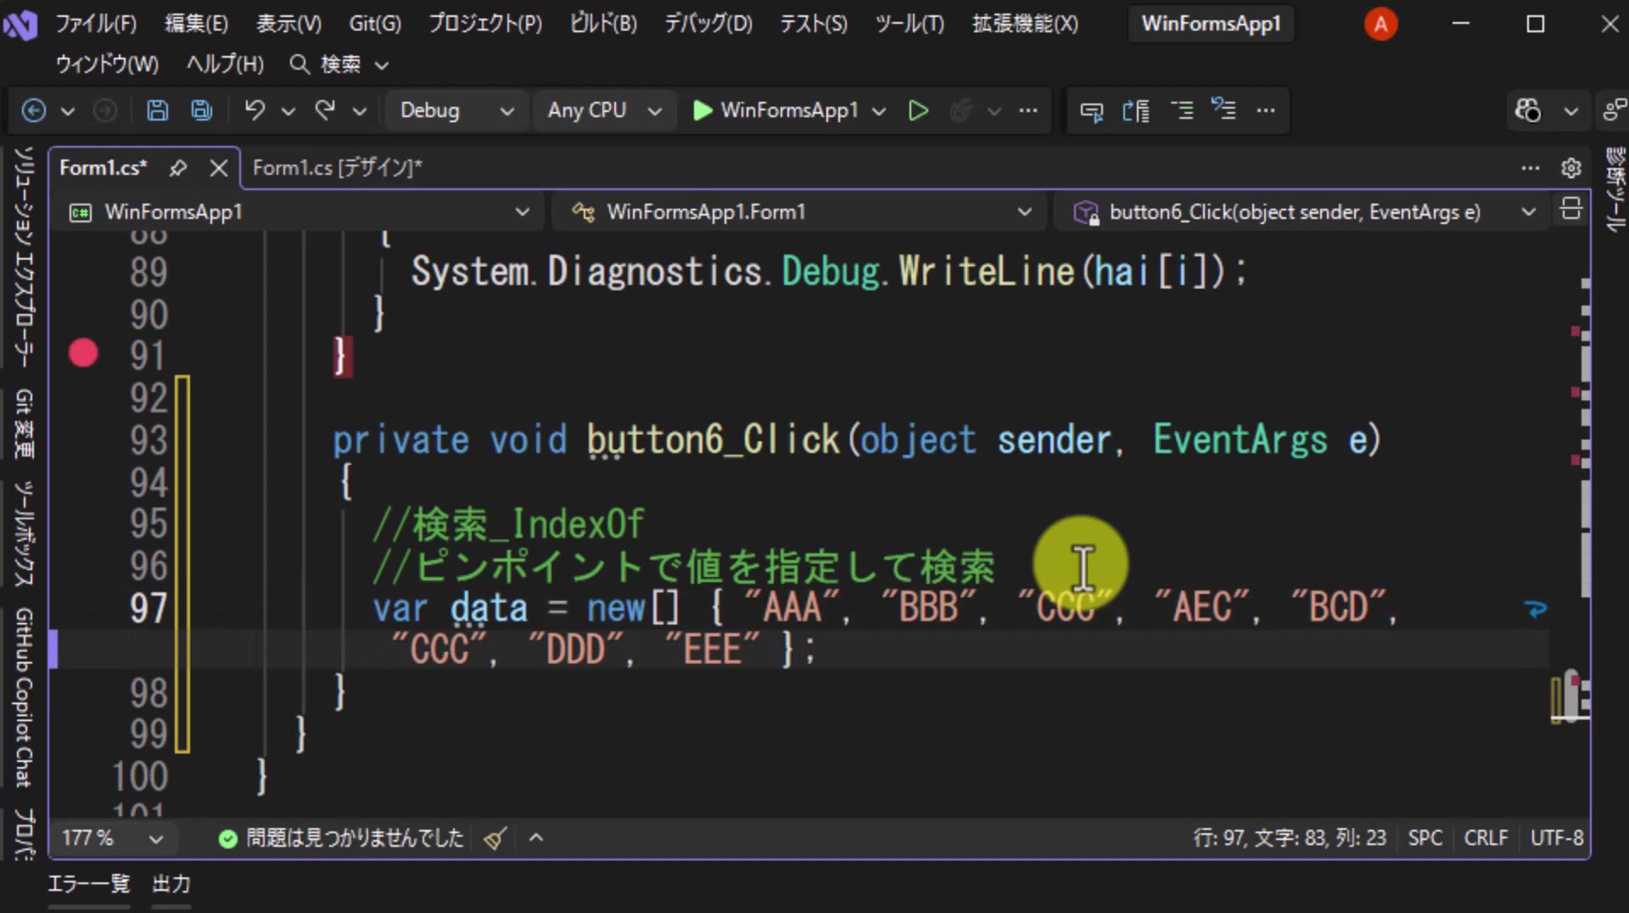Close the Form1.cs tab

click(x=219, y=168)
